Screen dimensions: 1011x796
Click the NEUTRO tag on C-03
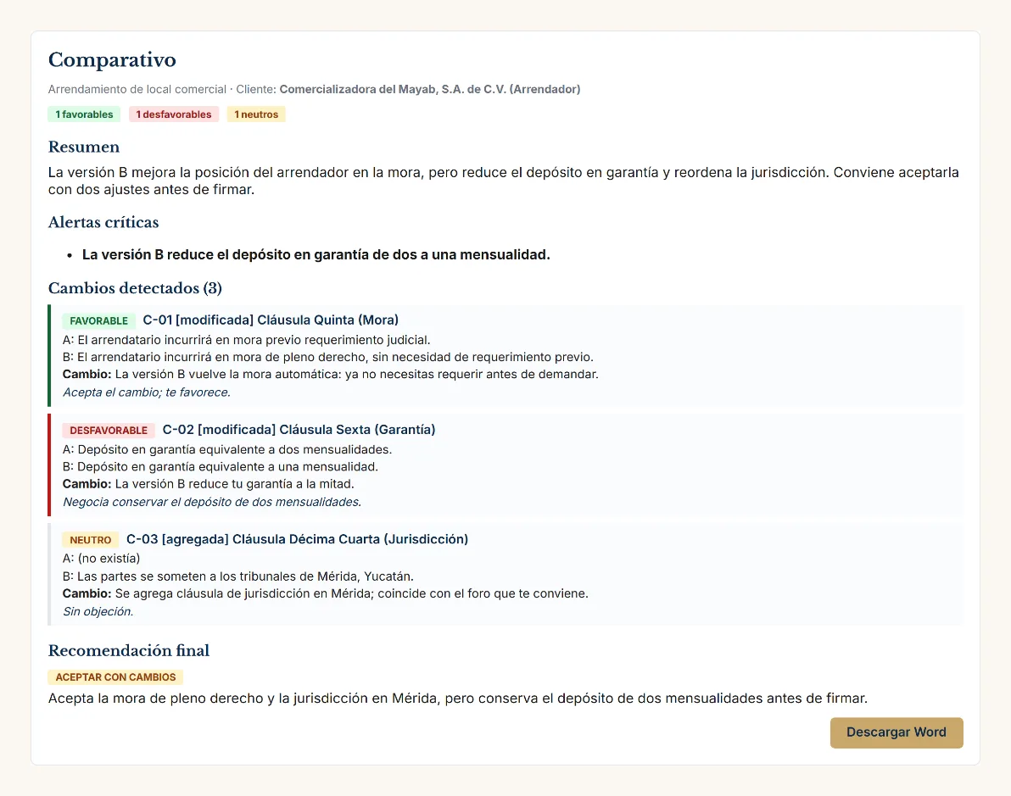[x=90, y=539]
